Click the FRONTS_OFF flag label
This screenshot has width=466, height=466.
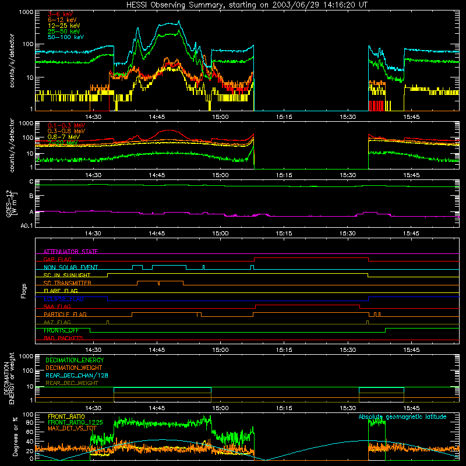click(61, 330)
